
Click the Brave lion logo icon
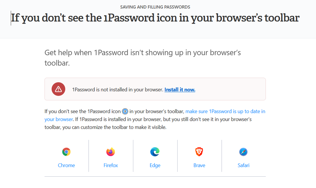[199, 152]
